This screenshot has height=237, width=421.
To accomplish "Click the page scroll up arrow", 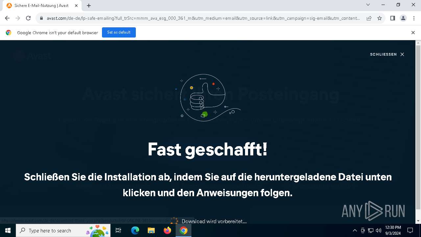I will coord(418,43).
